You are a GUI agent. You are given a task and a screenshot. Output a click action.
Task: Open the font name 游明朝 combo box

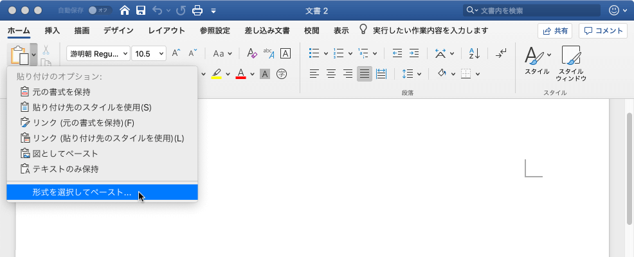98,53
